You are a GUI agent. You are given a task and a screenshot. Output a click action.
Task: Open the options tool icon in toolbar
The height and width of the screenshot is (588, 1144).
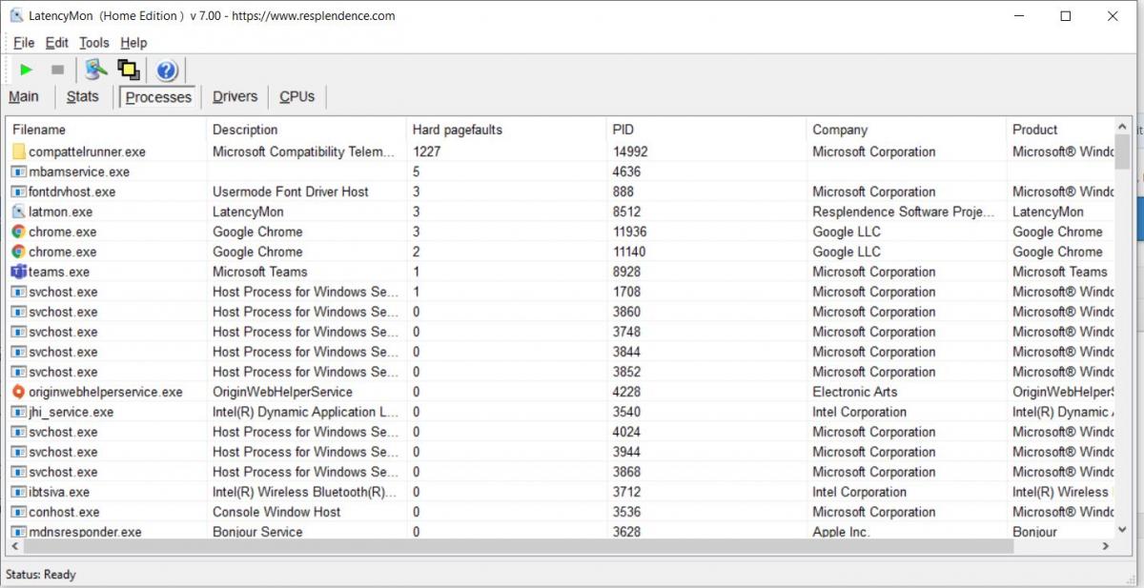pyautogui.click(x=95, y=70)
